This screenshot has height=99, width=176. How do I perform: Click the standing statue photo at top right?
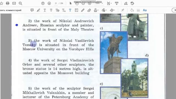[135, 27]
